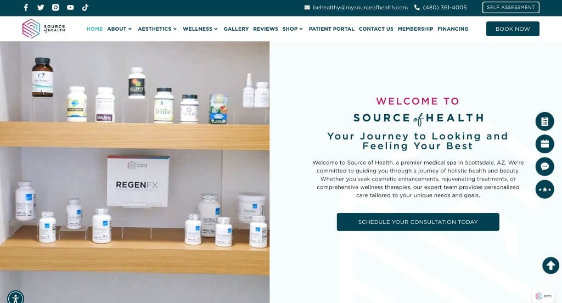The width and height of the screenshot is (562, 303).
Task: Click the Self Assessment button
Action: [510, 7]
